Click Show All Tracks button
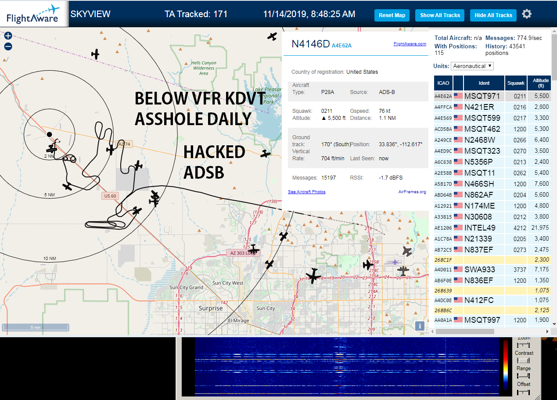The height and width of the screenshot is (400, 557). pos(440,15)
